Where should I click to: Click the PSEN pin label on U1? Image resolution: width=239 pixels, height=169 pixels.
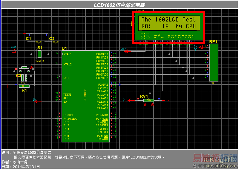tap(67, 95)
